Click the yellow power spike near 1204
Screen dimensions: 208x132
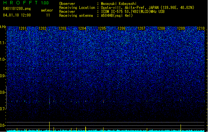[x=86, y=129]
